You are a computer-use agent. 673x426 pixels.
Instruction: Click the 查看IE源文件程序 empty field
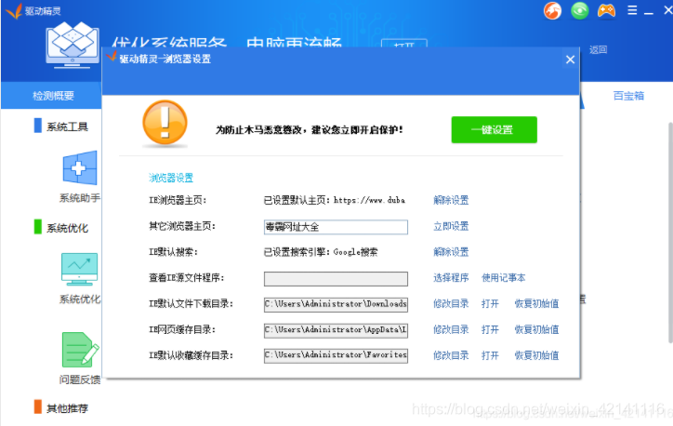336,279
